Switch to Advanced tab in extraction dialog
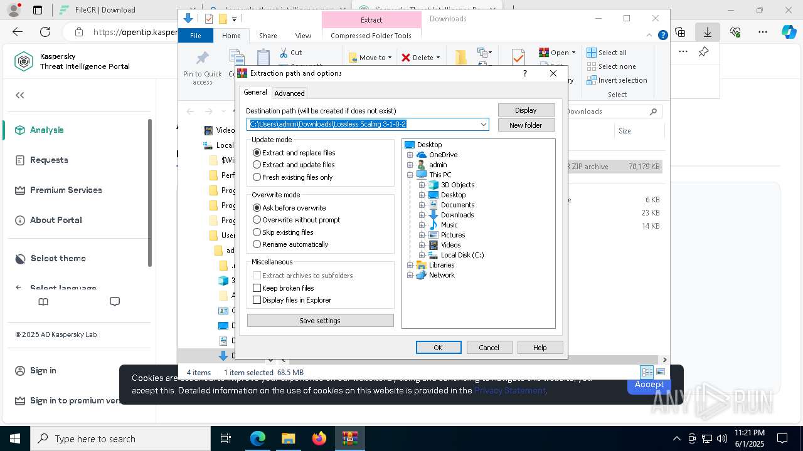The width and height of the screenshot is (803, 451). [289, 93]
